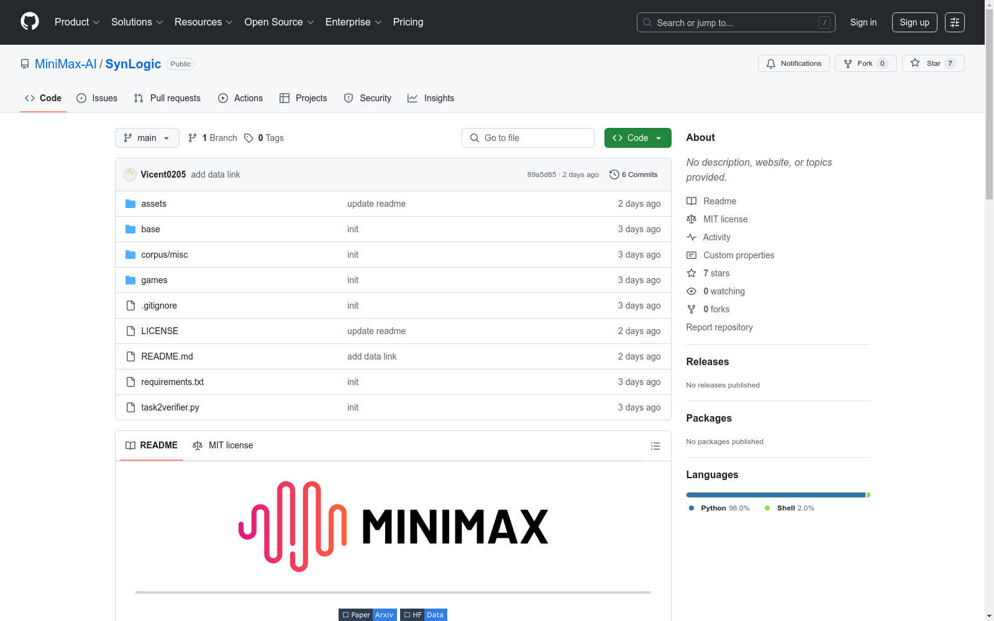The width and height of the screenshot is (994, 621).
Task: Expand the Enterprise menu
Action: pos(353,22)
